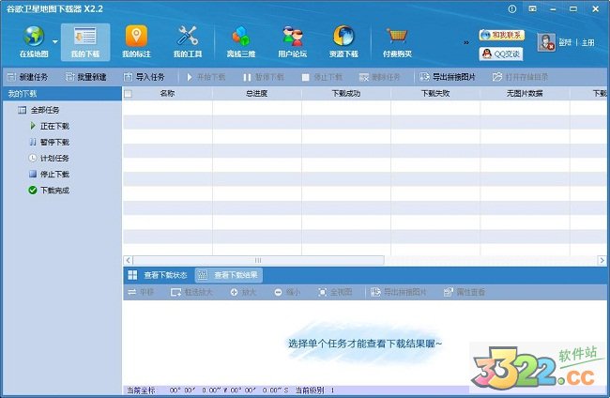Open 付费购买 shopping cart icon

397,41
